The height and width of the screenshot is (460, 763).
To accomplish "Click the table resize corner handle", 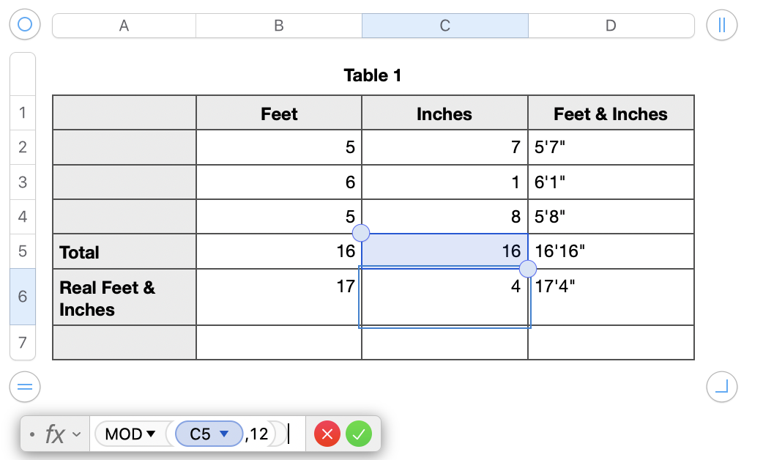I will (722, 386).
